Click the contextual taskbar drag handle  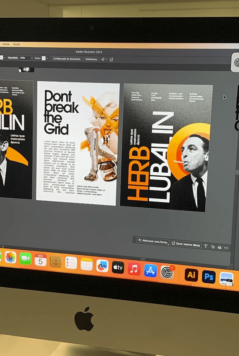pos(134,239)
